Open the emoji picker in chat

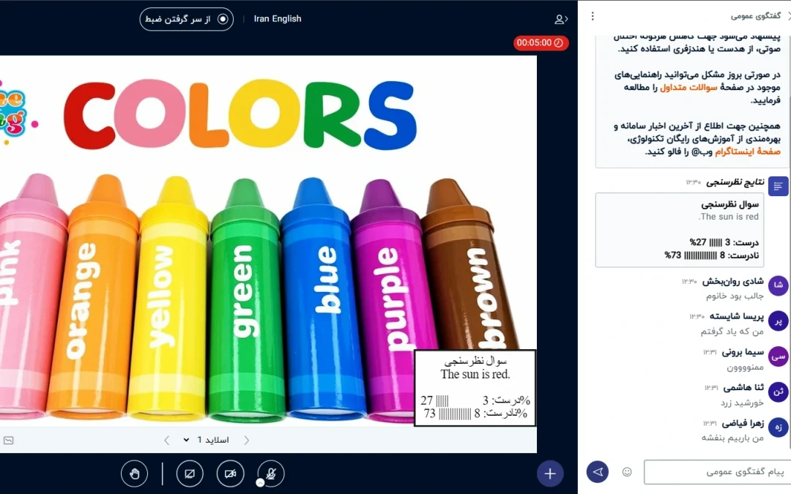(x=626, y=472)
